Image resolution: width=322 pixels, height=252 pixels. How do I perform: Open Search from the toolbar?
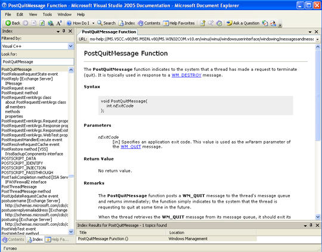(x=106, y=23)
